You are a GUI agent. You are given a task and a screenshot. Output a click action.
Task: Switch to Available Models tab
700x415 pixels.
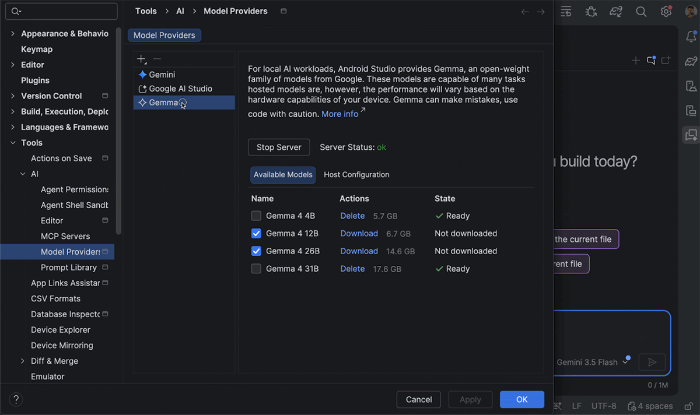(x=283, y=175)
